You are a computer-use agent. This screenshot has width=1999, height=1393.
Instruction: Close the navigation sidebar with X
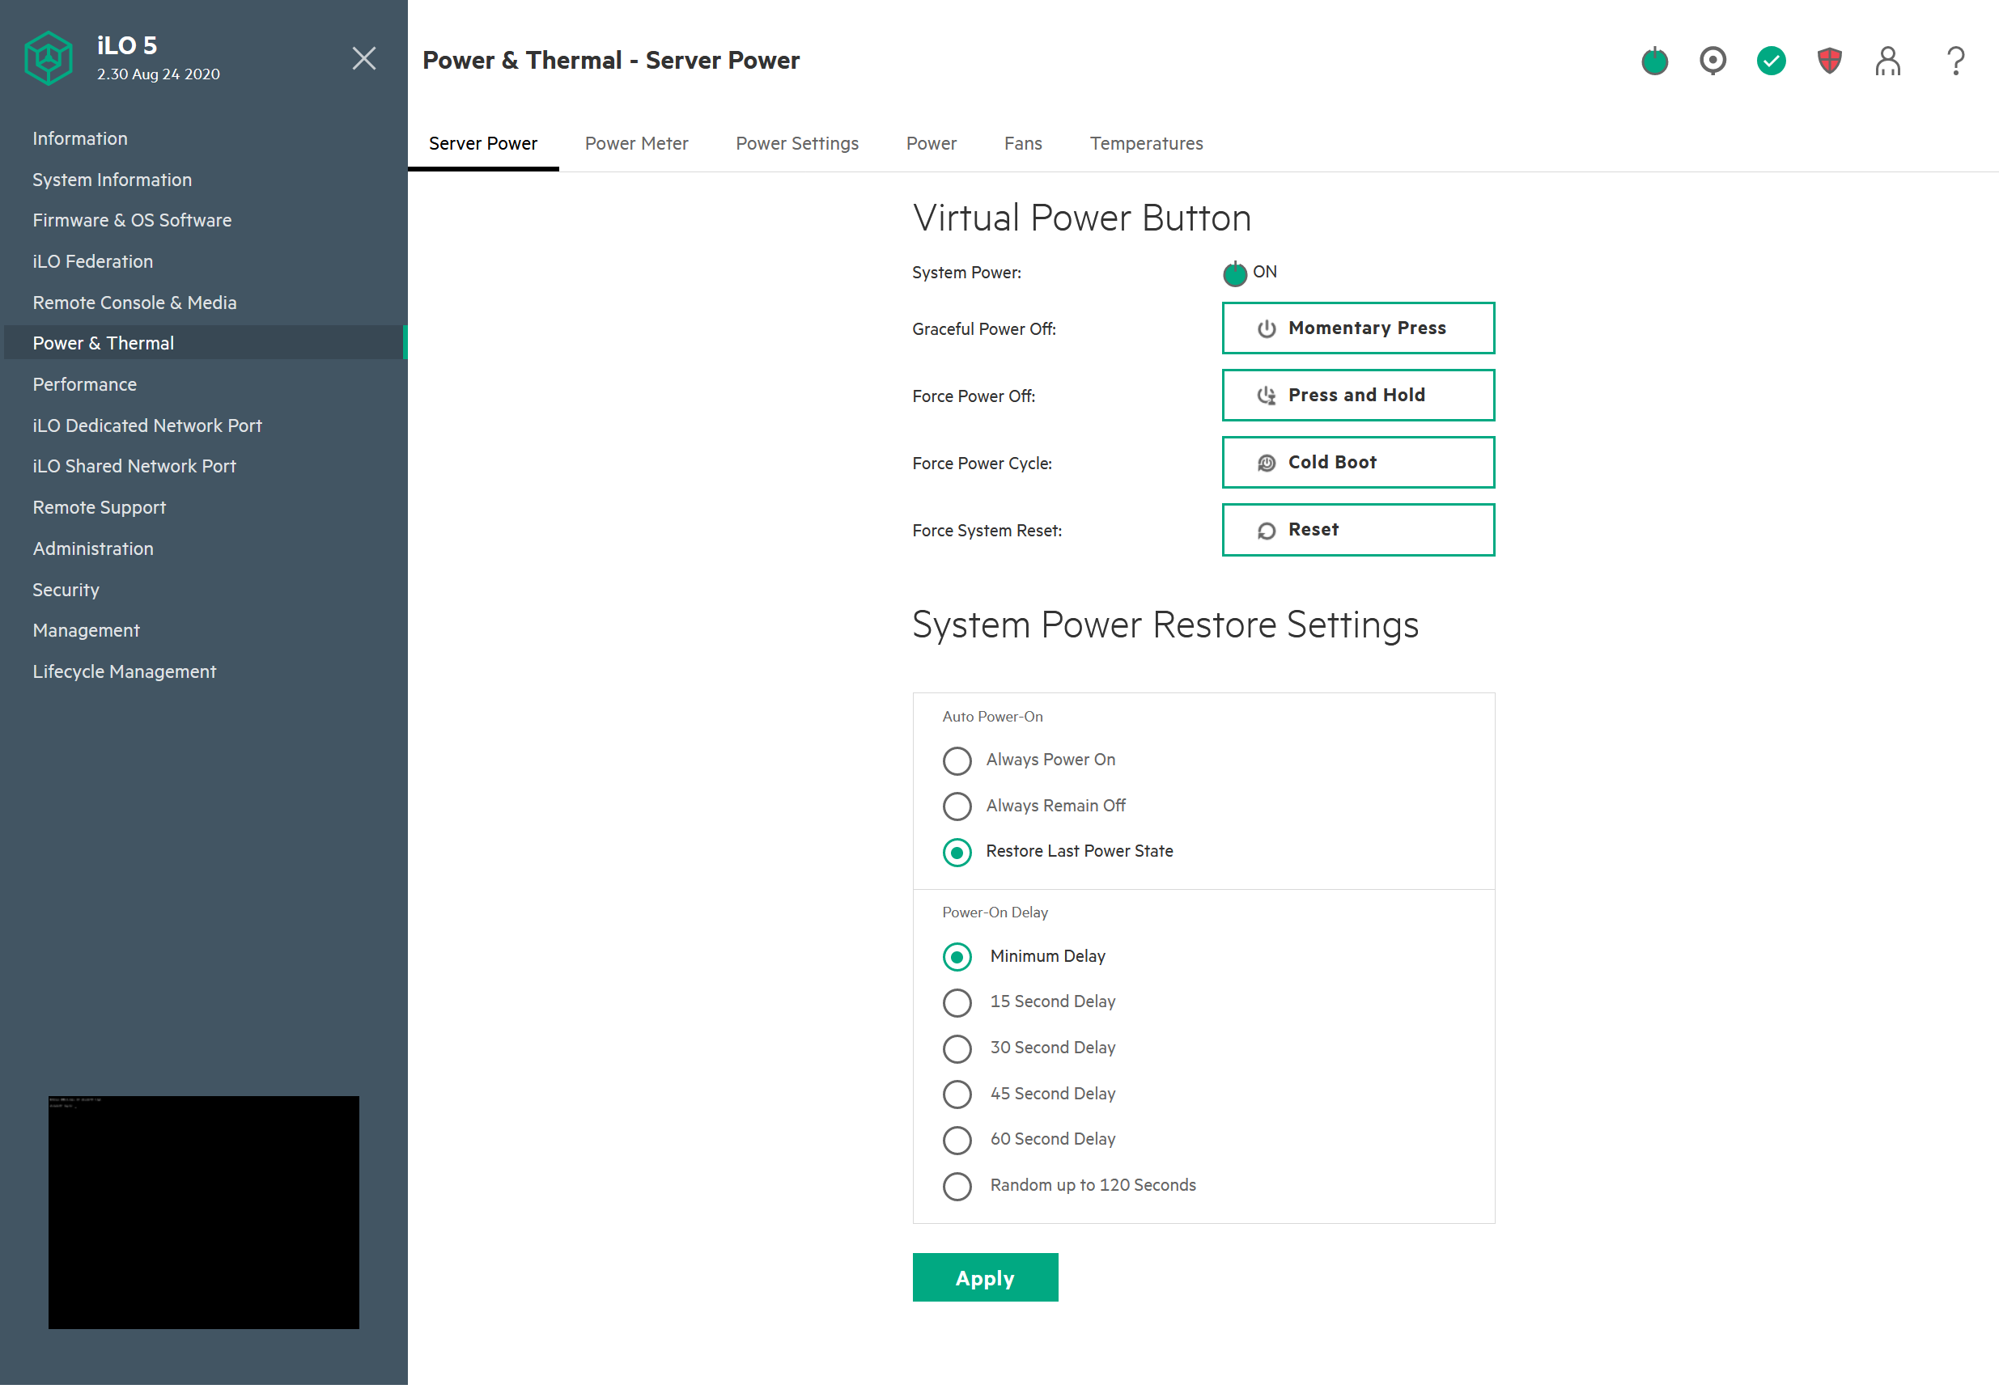click(x=364, y=58)
